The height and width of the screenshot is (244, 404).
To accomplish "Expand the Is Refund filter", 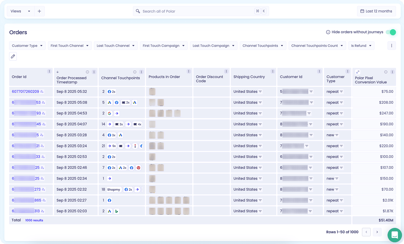I will [x=361, y=46].
